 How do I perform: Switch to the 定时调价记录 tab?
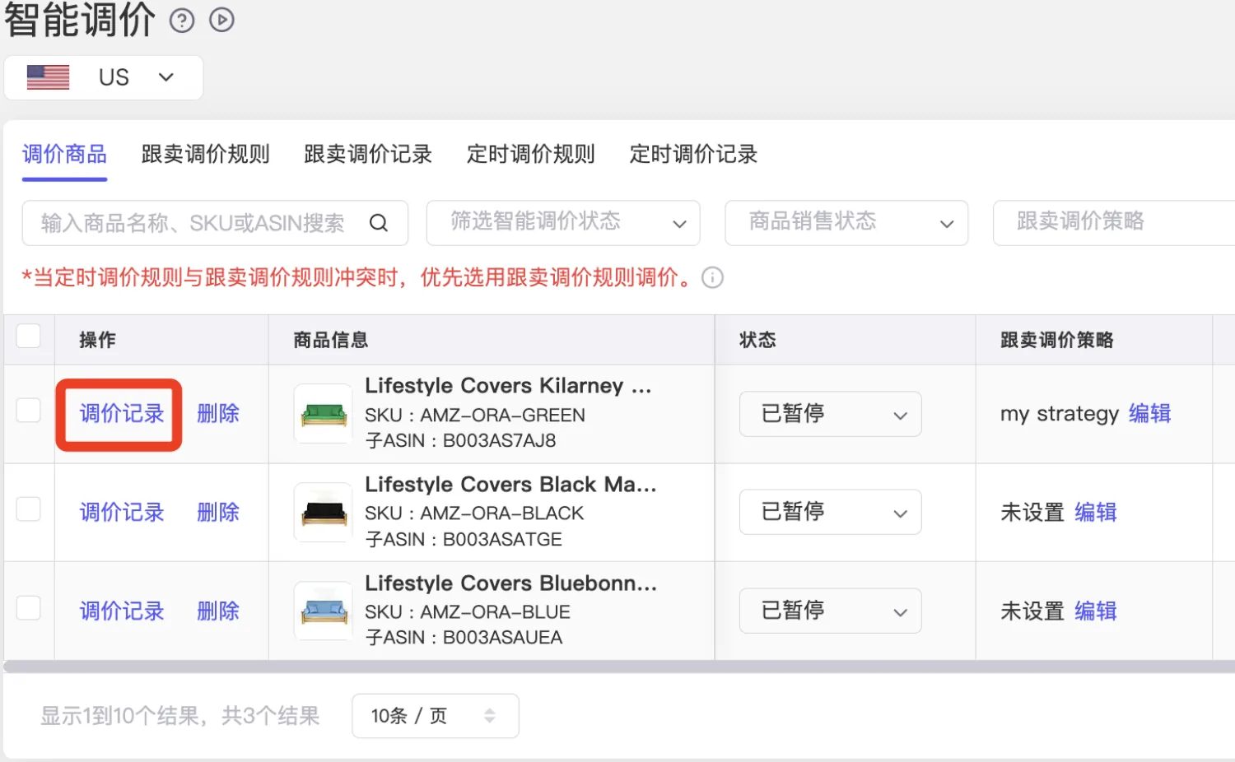click(x=693, y=155)
